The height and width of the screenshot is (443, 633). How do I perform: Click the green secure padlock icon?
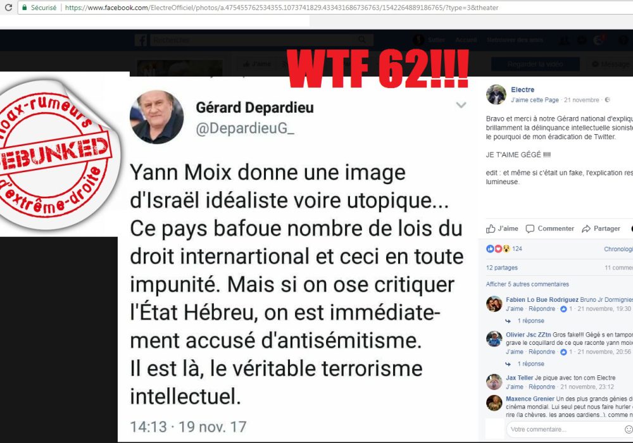(25, 7)
